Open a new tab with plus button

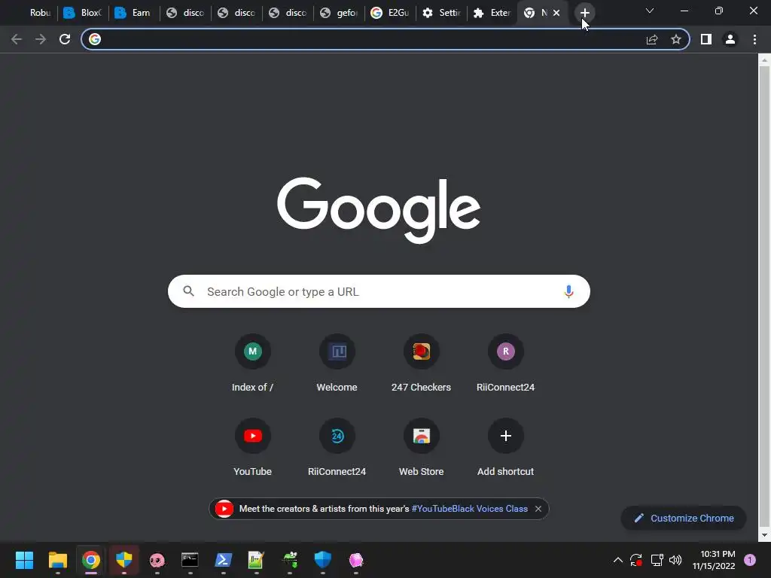click(x=584, y=13)
